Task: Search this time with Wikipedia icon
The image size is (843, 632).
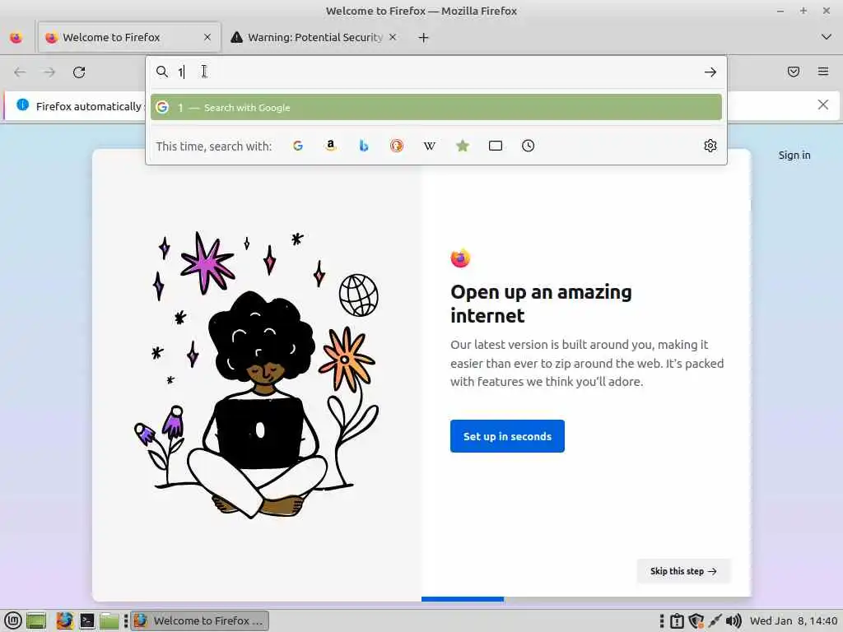Action: coord(430,146)
